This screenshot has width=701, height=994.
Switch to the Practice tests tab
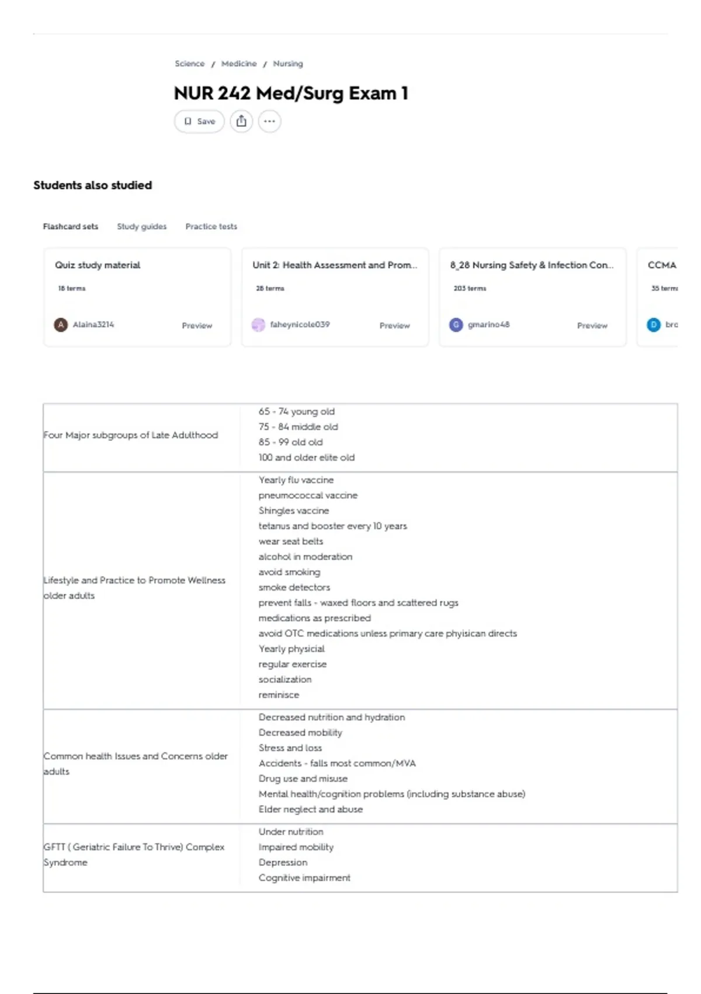211,226
